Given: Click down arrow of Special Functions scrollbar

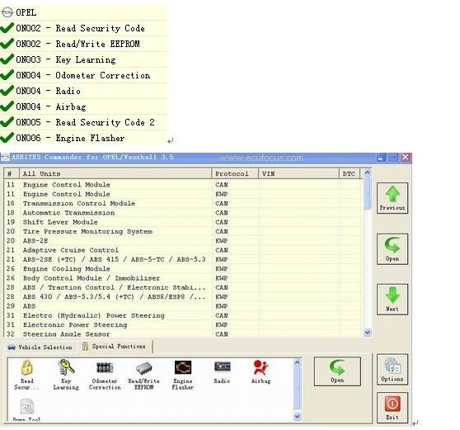Looking at the screenshot, I should coord(297,416).
